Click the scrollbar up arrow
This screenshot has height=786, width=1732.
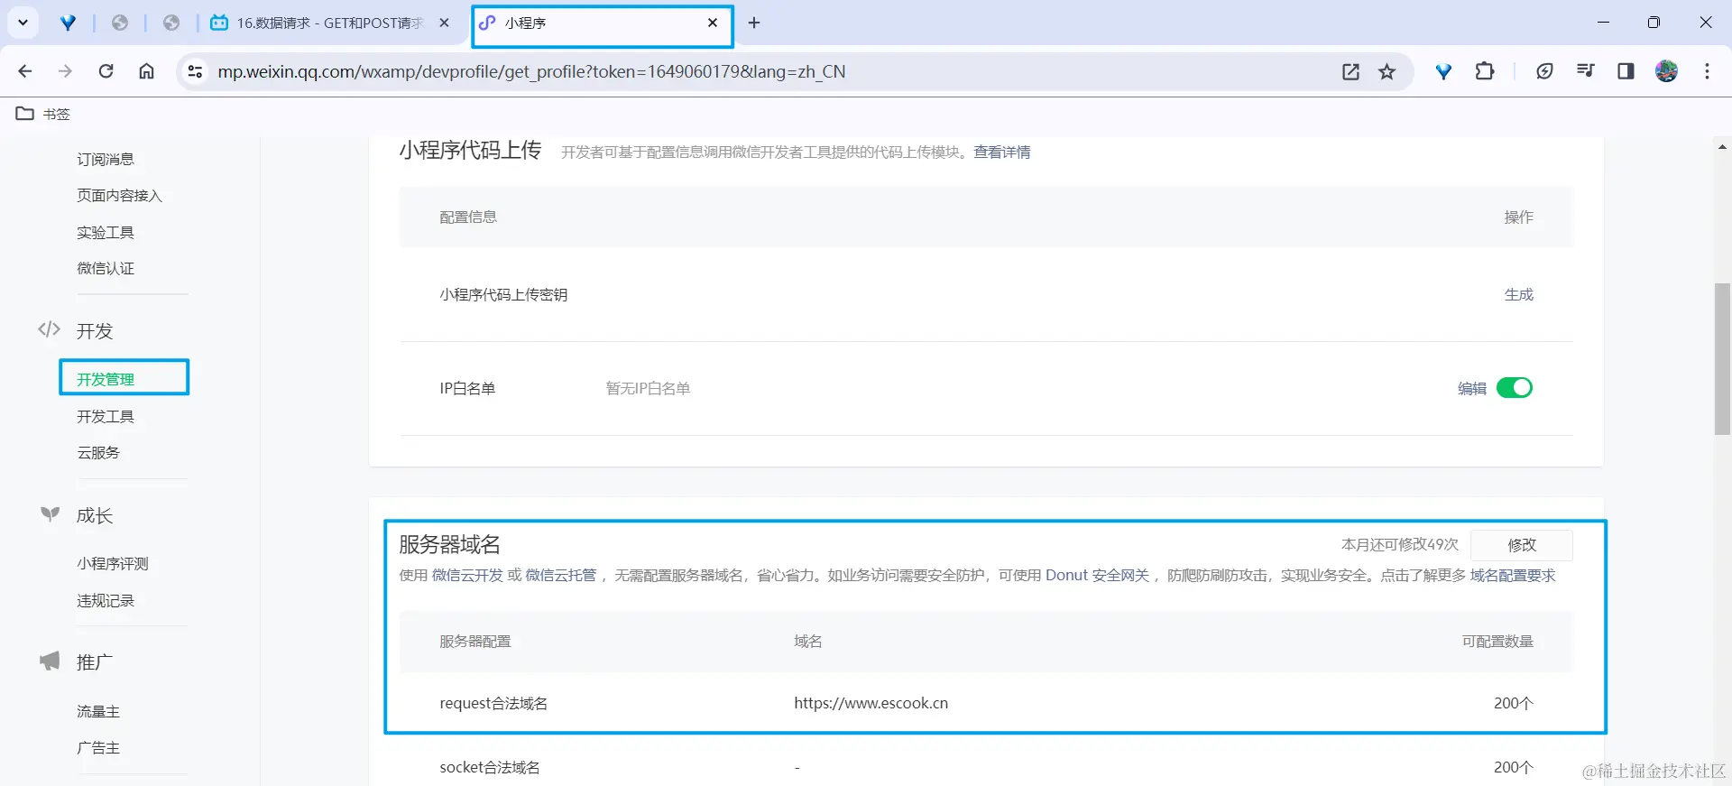(1722, 146)
